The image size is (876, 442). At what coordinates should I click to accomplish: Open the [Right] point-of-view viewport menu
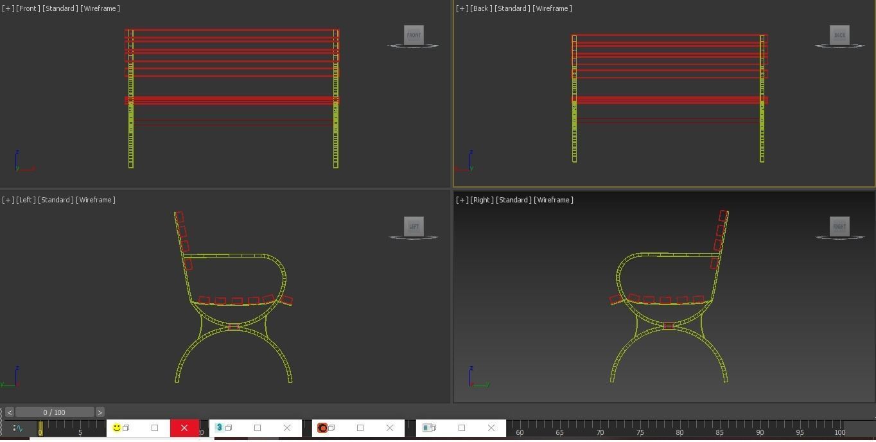pyautogui.click(x=482, y=200)
